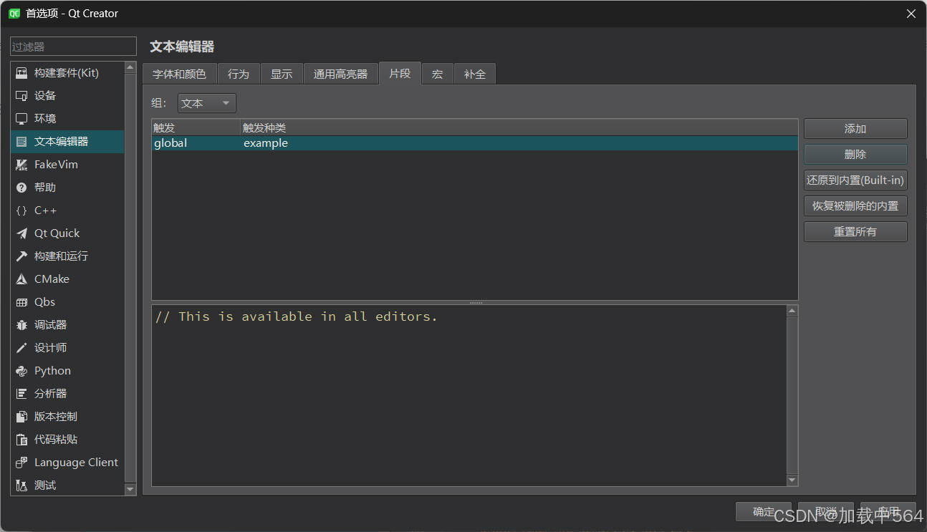Click into the 过滤器 filter field
This screenshot has width=927, height=532.
(x=73, y=47)
